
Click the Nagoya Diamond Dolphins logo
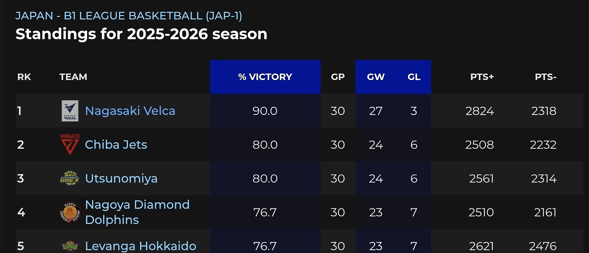point(70,212)
